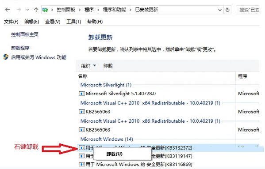The height and width of the screenshot is (169, 265).
Task: Select KB2565063 under the x64 Redistributable
Action: tap(98, 112)
